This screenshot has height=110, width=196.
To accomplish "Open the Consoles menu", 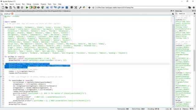I will point(36,4).
